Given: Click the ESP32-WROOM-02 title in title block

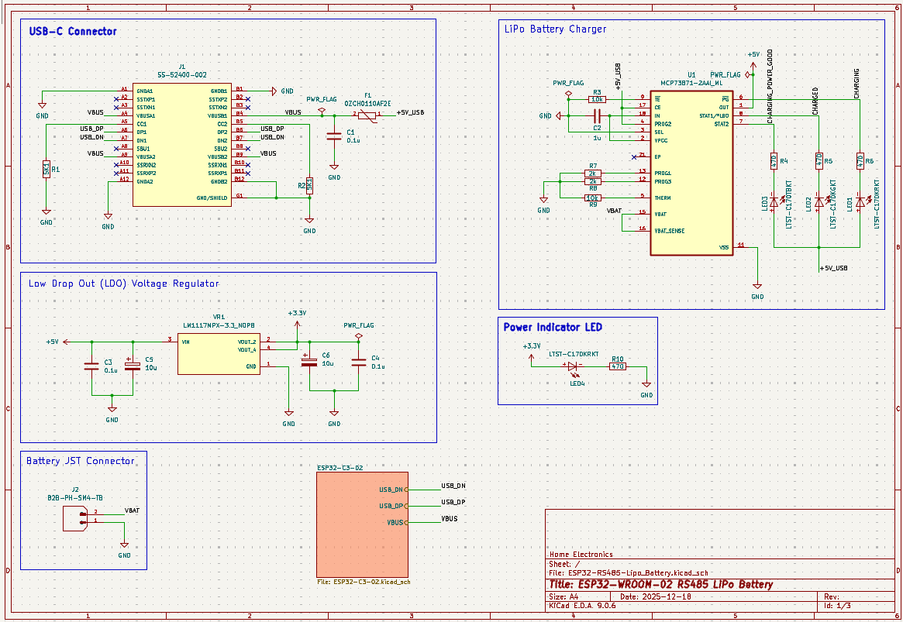Looking at the screenshot, I should coord(663,584).
